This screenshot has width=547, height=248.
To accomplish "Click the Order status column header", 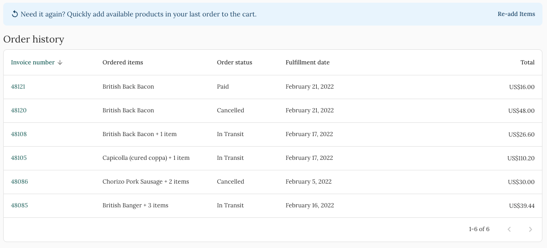I will 234,63.
